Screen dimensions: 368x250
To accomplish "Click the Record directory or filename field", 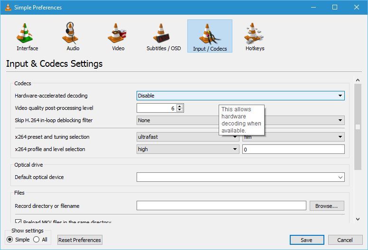I will click(221, 205).
